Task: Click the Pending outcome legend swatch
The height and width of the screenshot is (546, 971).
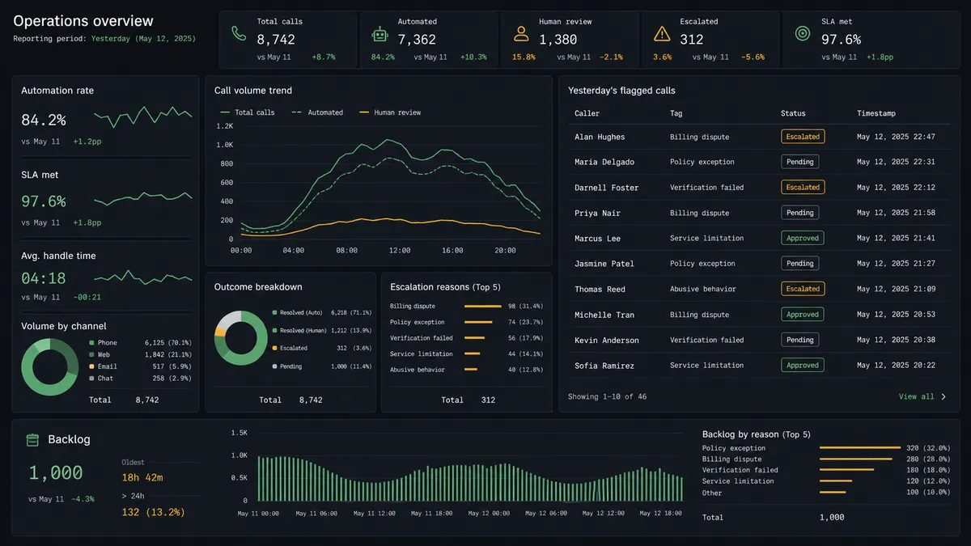Action: 275,366
